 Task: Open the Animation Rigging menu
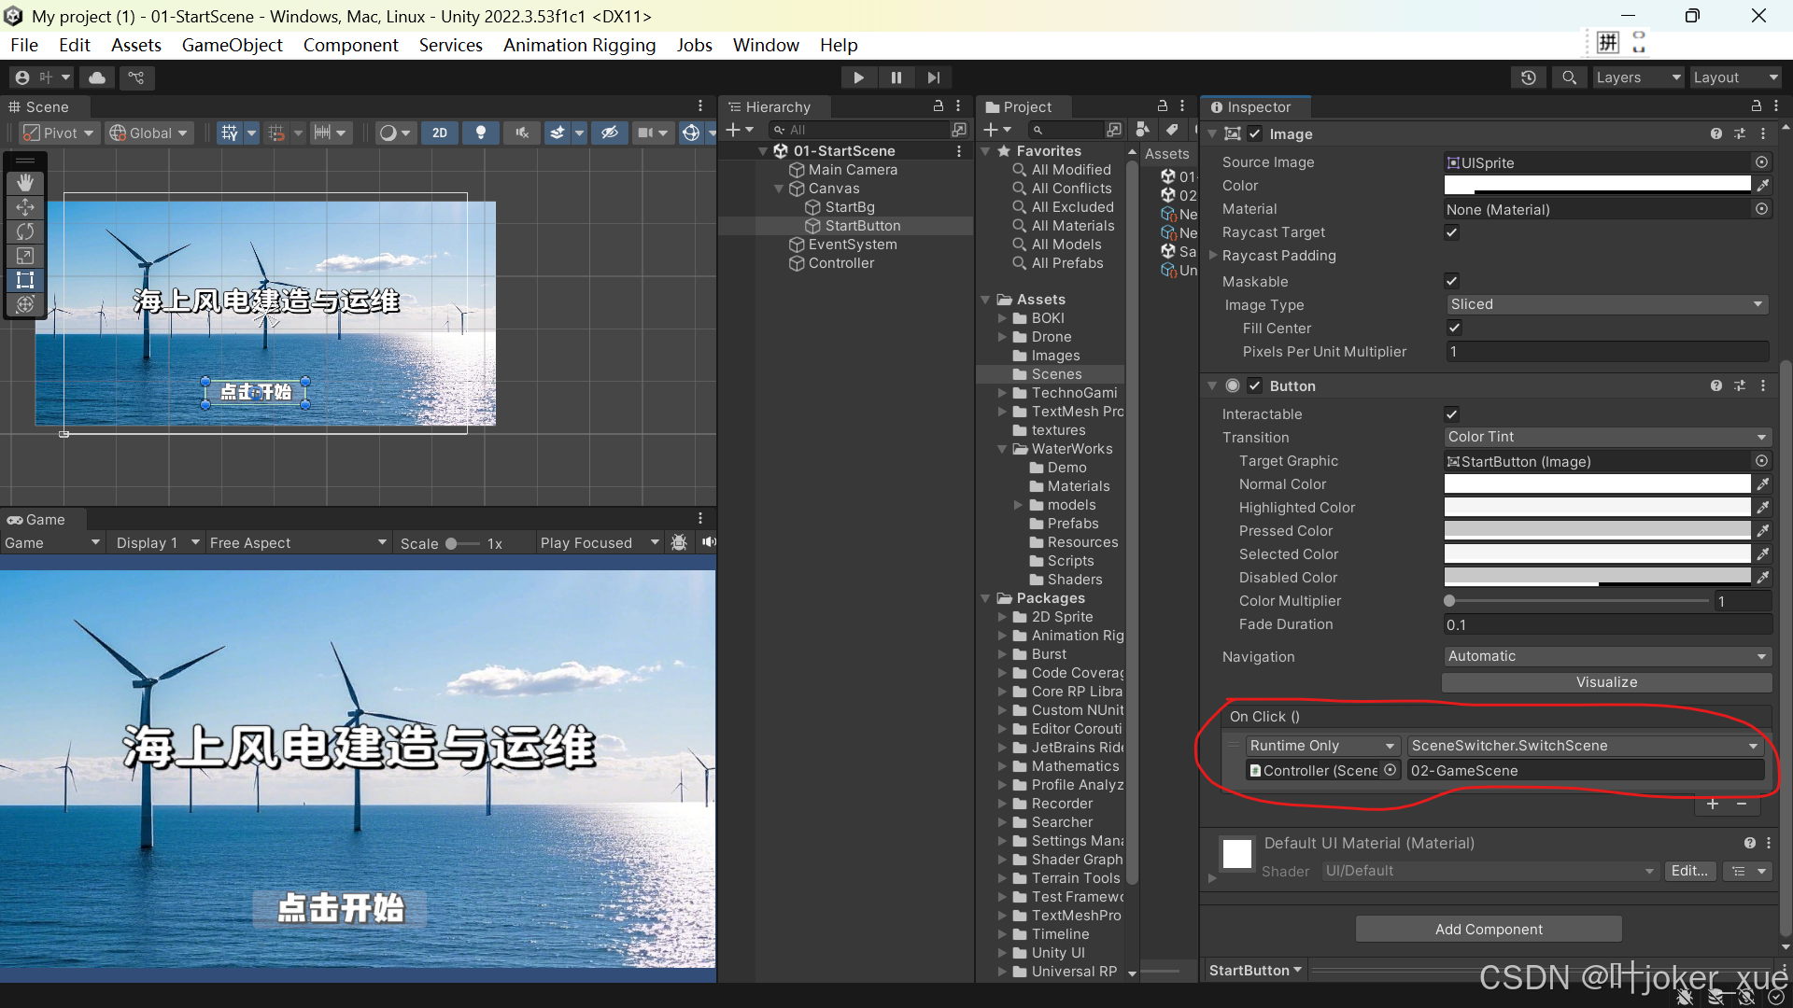point(579,45)
